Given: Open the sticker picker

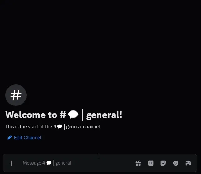Looking at the screenshot, I should 163,163.
